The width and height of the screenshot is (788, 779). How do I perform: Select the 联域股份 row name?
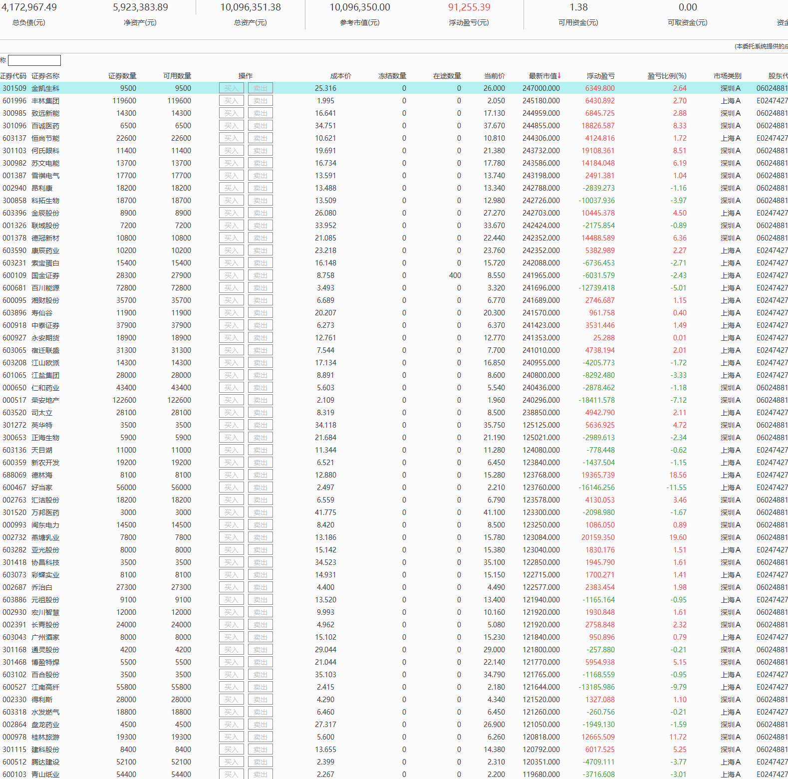click(45, 226)
